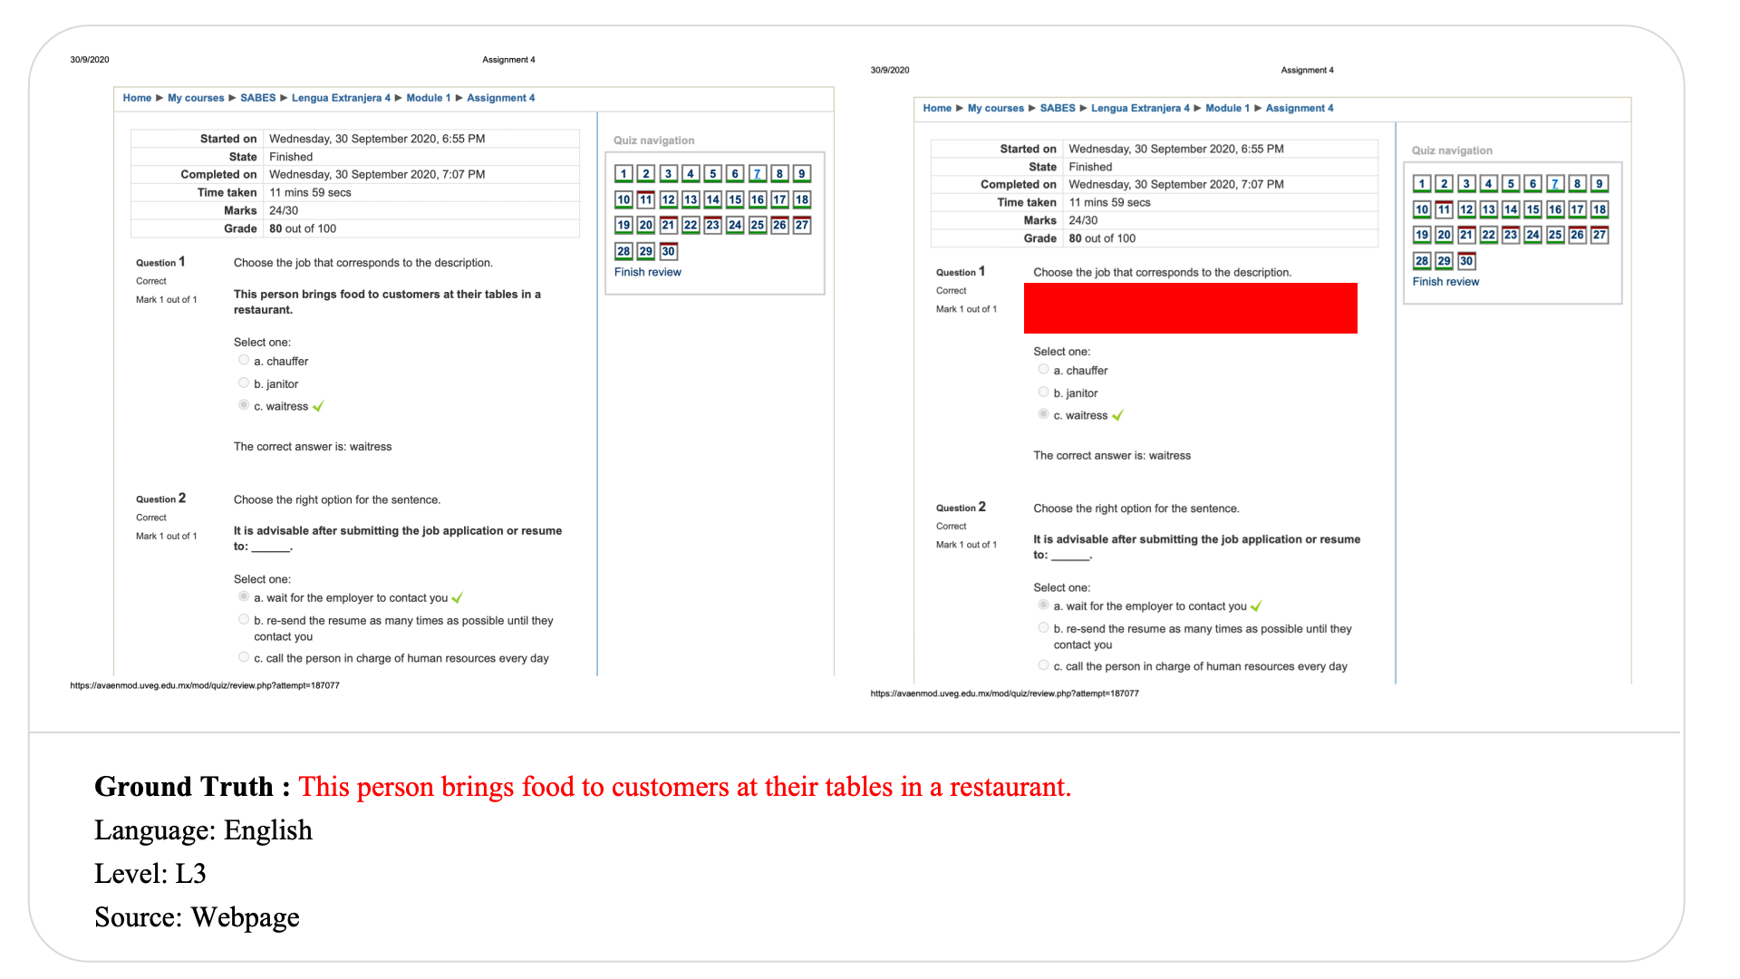Open 'SABES' in right breadcrumb
This screenshot has height=979, width=1740.
pos(1058,108)
